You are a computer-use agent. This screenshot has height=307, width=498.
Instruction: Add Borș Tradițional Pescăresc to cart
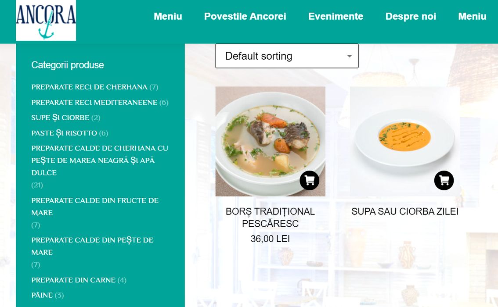coord(309,180)
